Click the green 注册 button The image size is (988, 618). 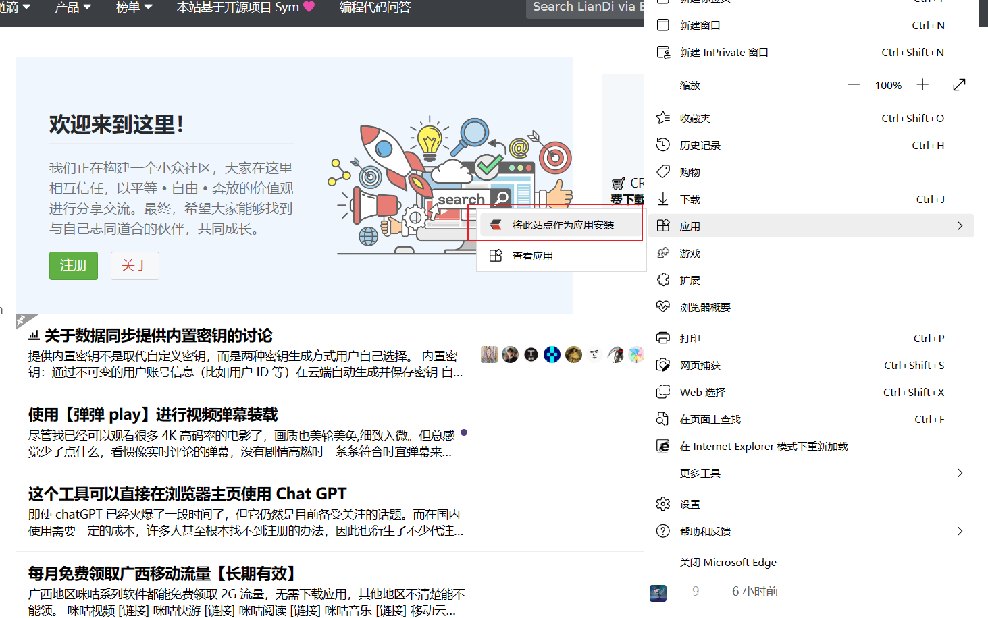point(73,266)
